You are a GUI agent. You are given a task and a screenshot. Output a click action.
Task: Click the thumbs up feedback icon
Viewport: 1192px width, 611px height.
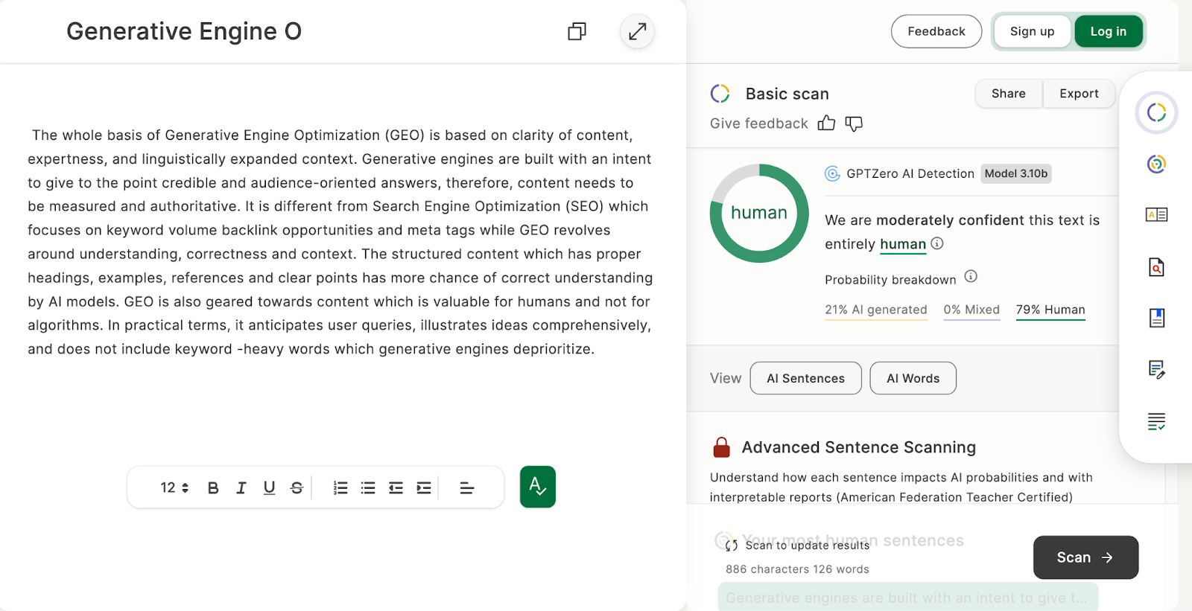point(826,124)
